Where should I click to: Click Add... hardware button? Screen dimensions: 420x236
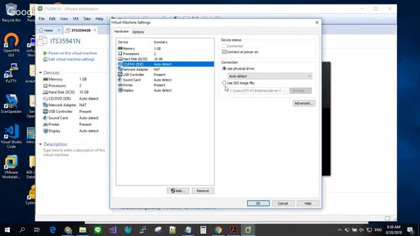coord(178,191)
